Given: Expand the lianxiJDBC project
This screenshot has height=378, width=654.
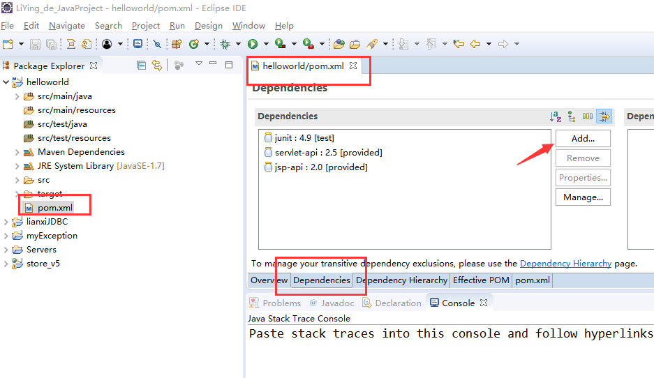Looking at the screenshot, I should (6, 222).
